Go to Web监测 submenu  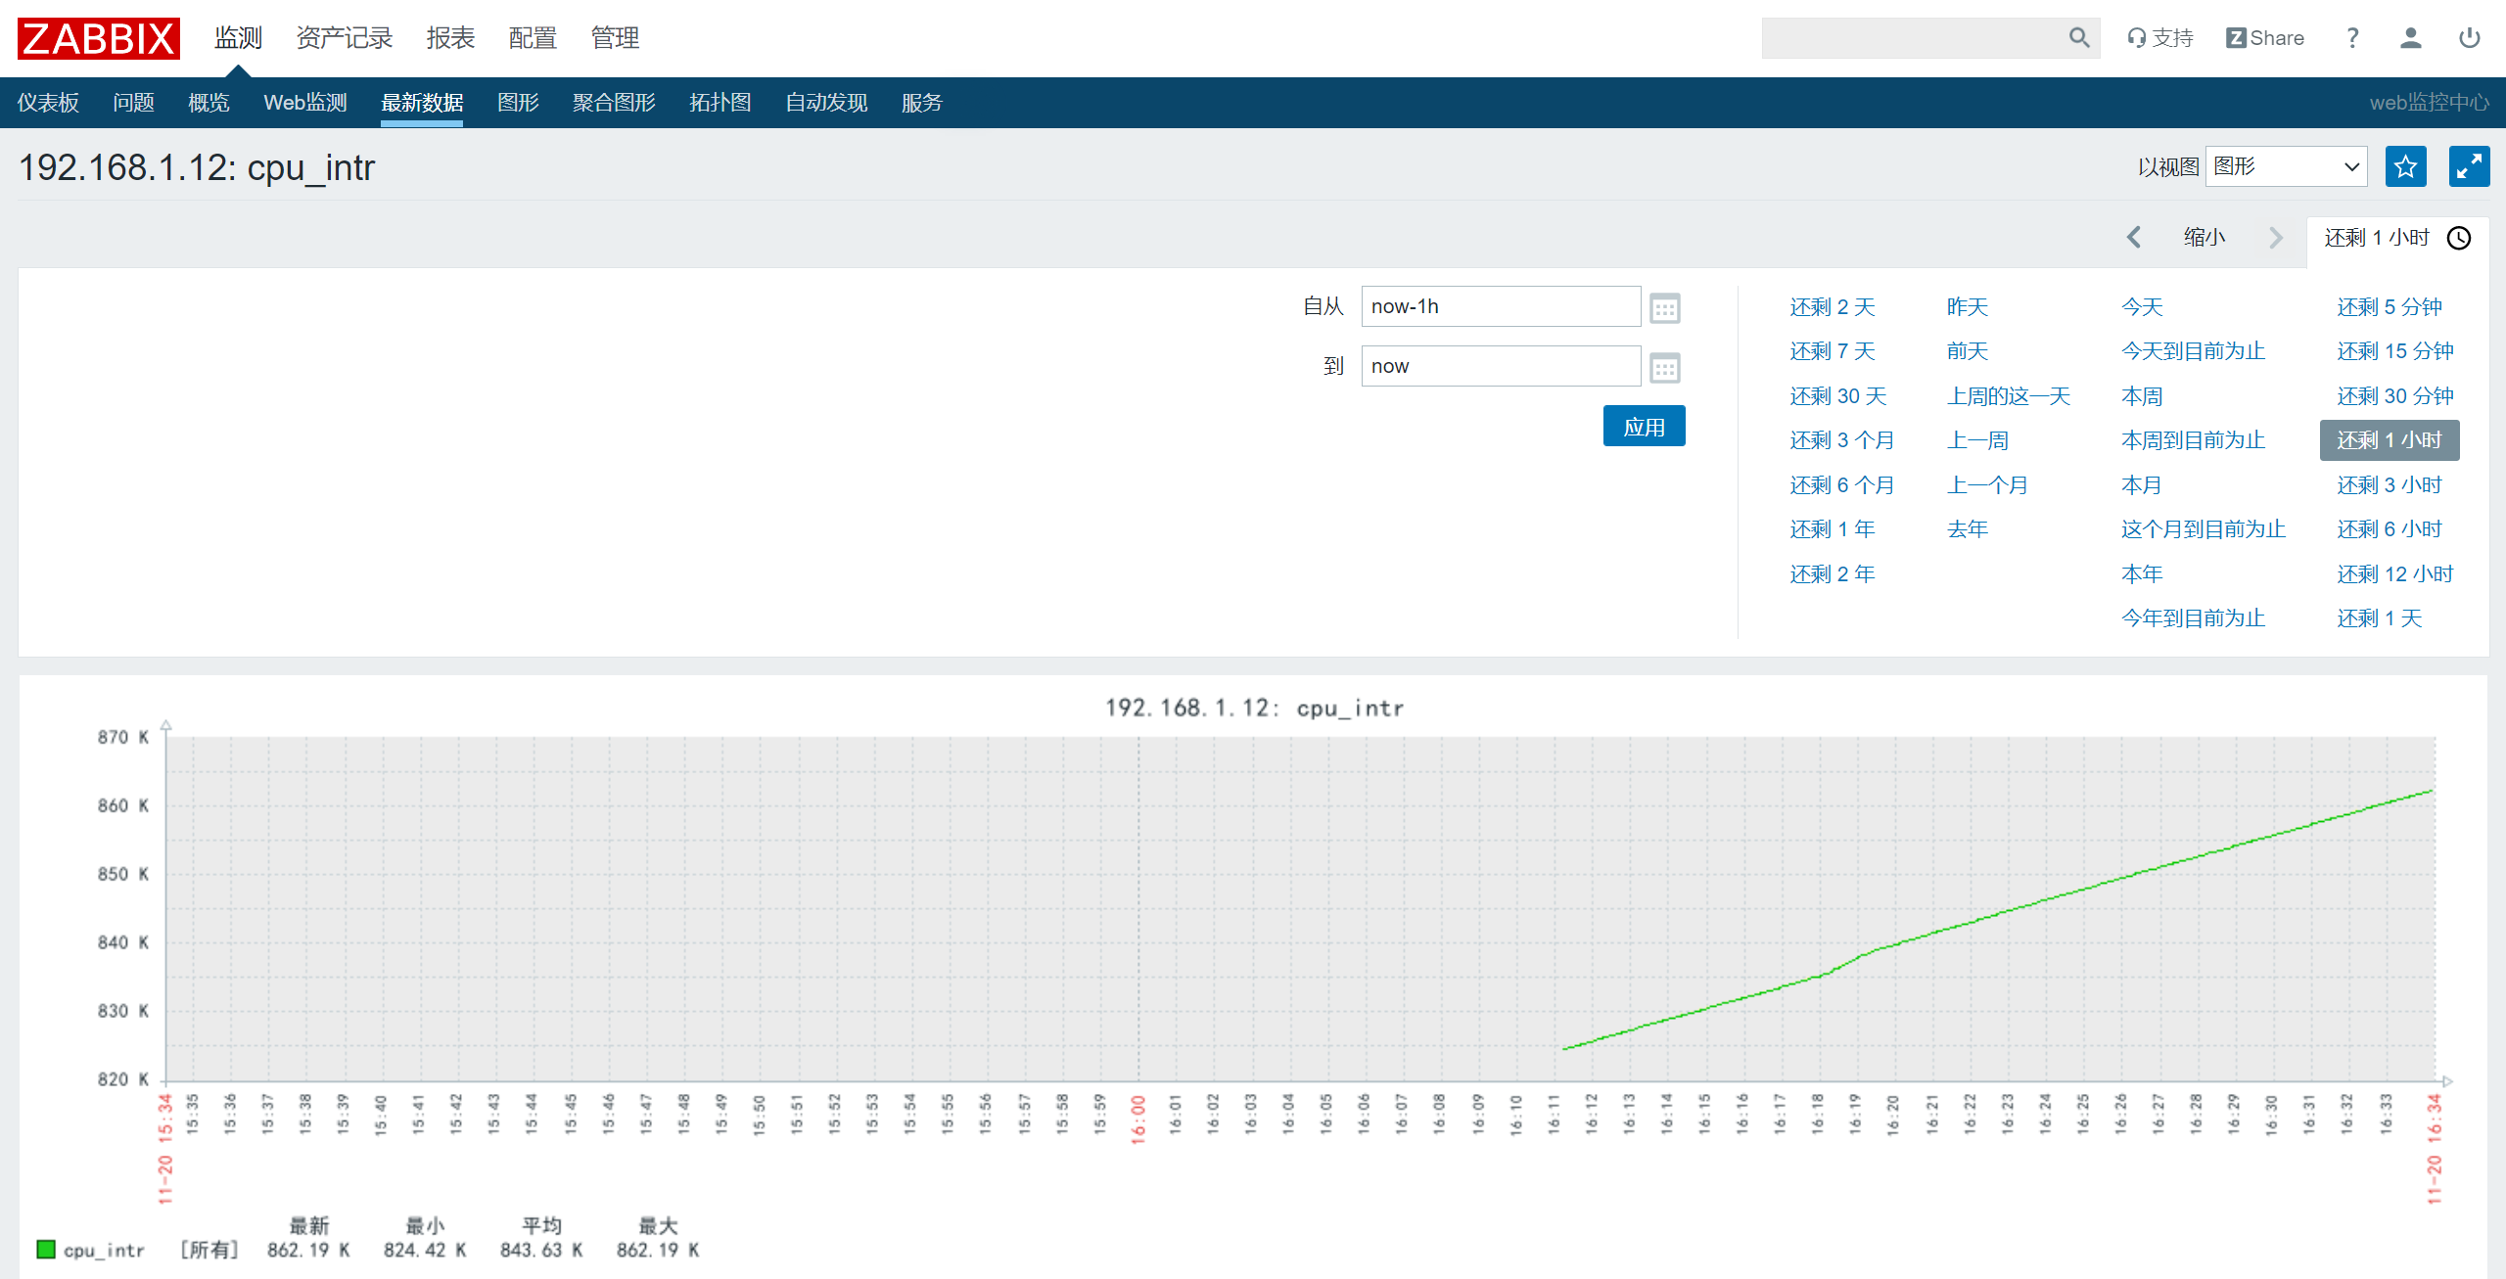coord(305,103)
